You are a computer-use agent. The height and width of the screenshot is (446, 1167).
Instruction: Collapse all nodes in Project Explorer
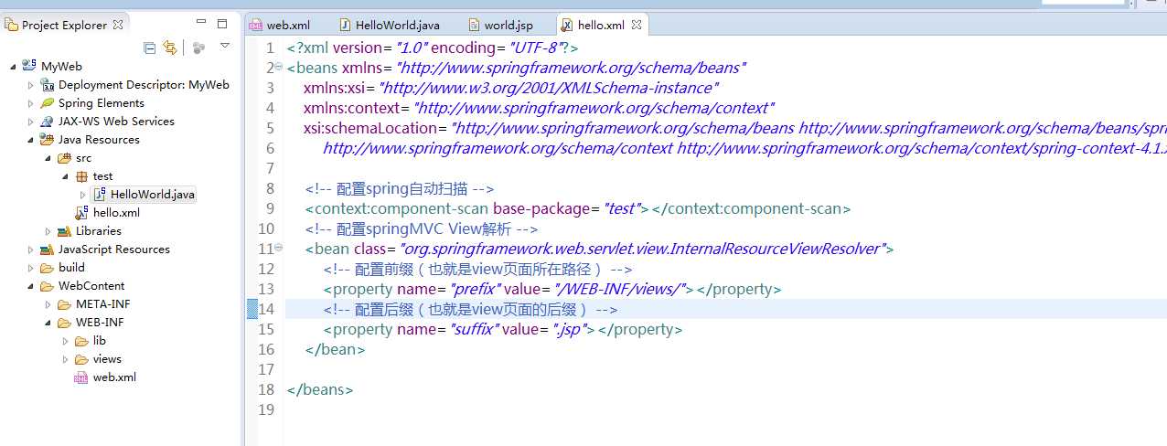point(149,48)
